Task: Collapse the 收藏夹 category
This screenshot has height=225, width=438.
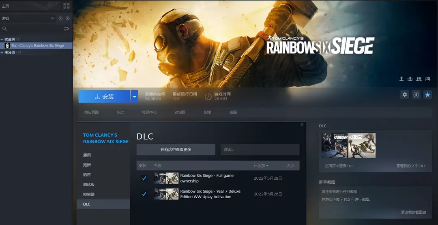Action: pyautogui.click(x=2, y=39)
